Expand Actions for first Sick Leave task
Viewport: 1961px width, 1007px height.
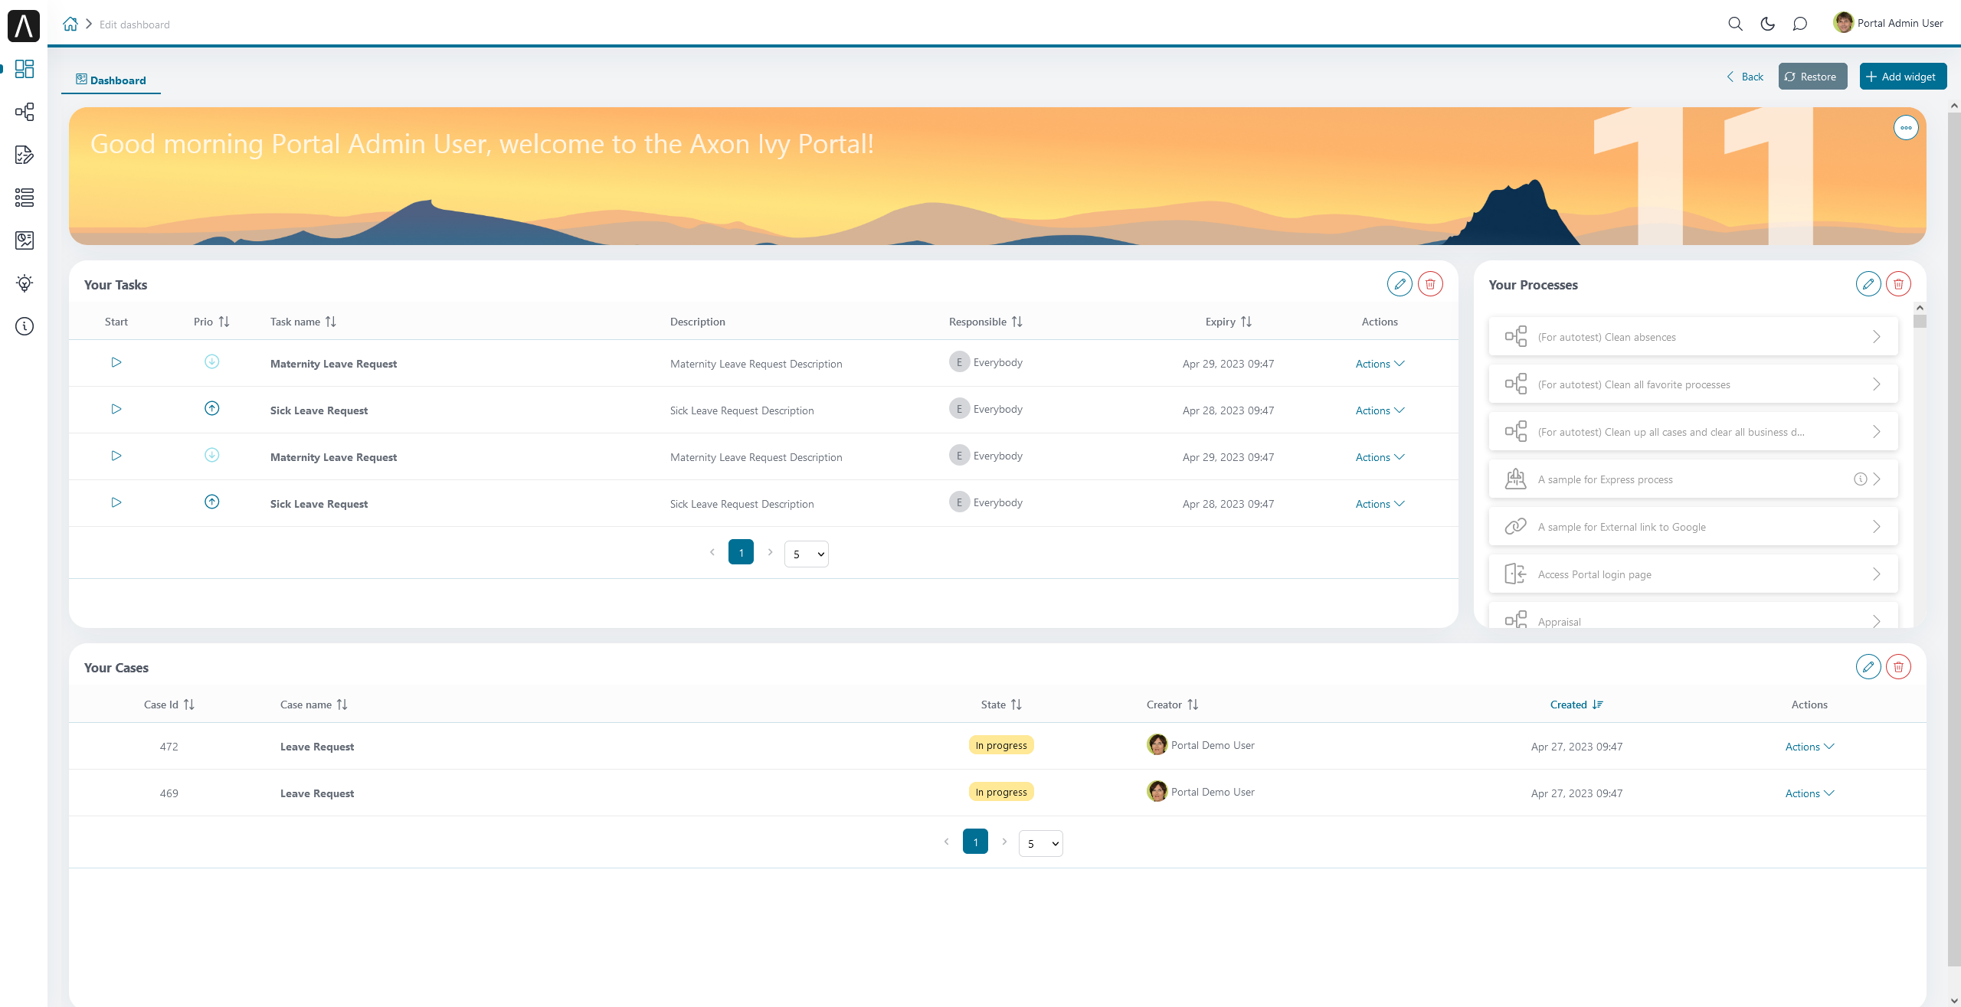1380,410
